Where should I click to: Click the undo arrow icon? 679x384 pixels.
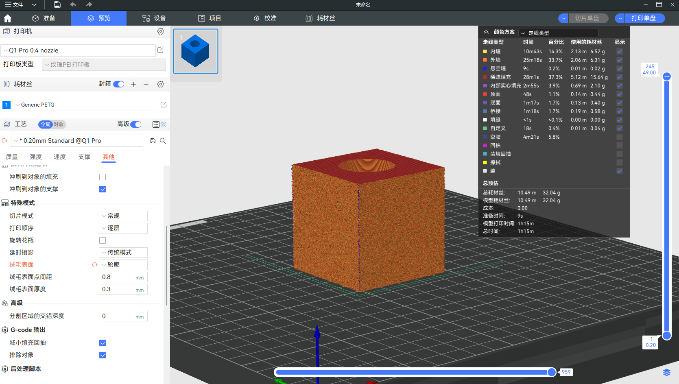(x=73, y=4)
